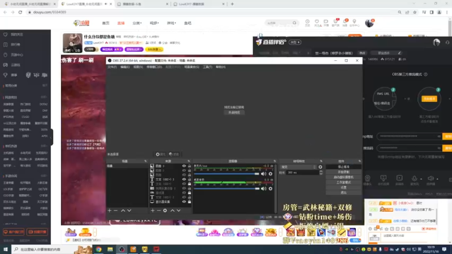Click the 停止推流 button in OBS controls
The image size is (452, 254).
click(x=344, y=167)
